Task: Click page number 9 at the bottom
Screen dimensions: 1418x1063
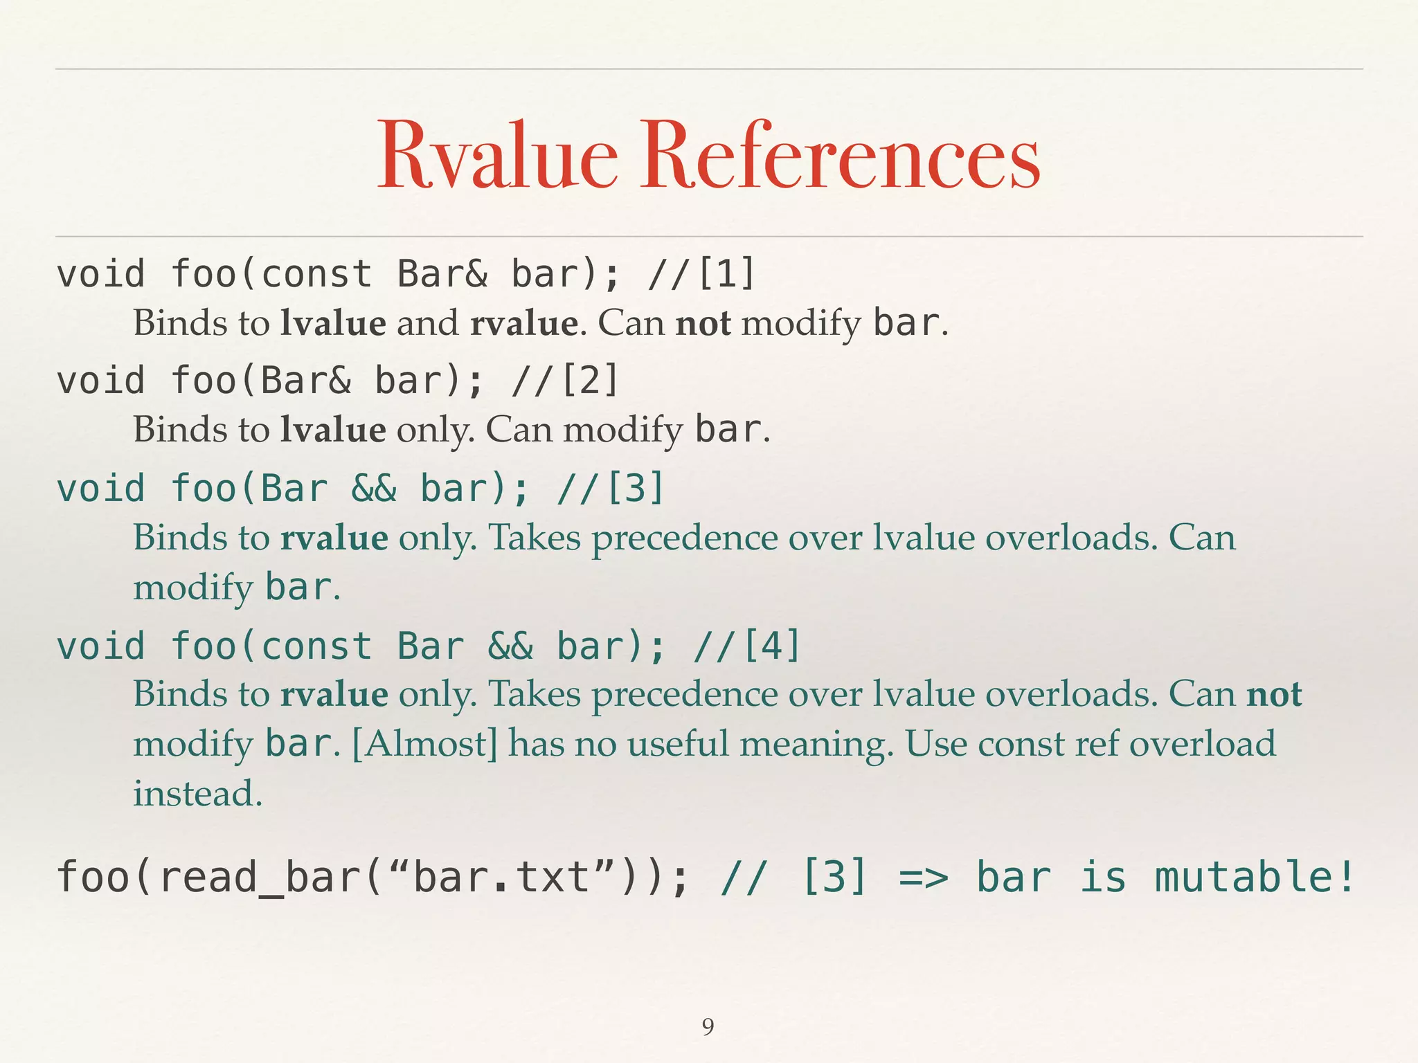Action: tap(708, 1026)
